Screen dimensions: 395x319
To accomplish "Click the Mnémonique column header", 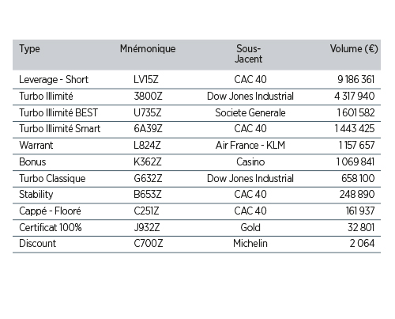I will (148, 49).
